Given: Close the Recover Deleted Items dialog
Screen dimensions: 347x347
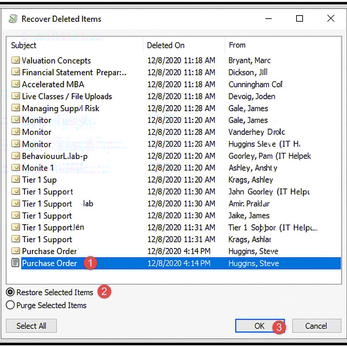Looking at the screenshot, I should point(331,18).
